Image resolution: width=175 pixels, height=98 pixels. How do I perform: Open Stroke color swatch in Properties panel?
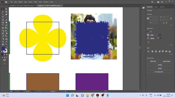[148, 35]
